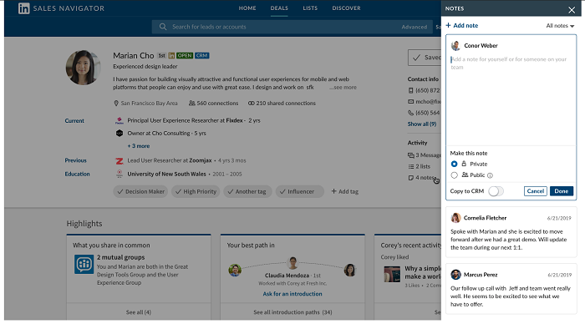Click the plus icon beside Add note
Screen dimensions: 585x329
[x=449, y=25]
